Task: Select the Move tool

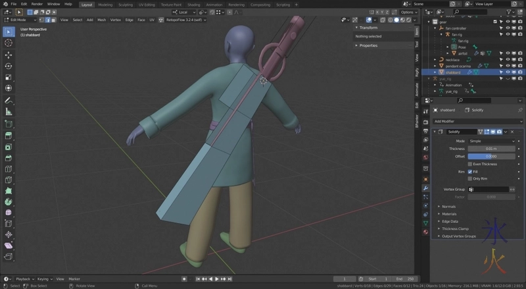Action: (9, 54)
